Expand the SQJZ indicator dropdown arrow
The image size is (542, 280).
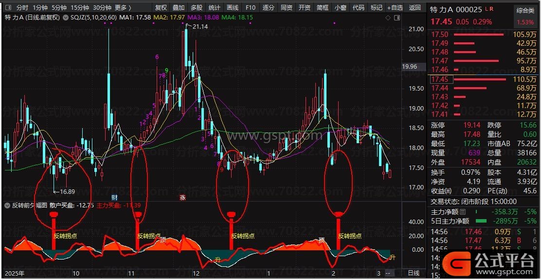[x=66, y=18]
